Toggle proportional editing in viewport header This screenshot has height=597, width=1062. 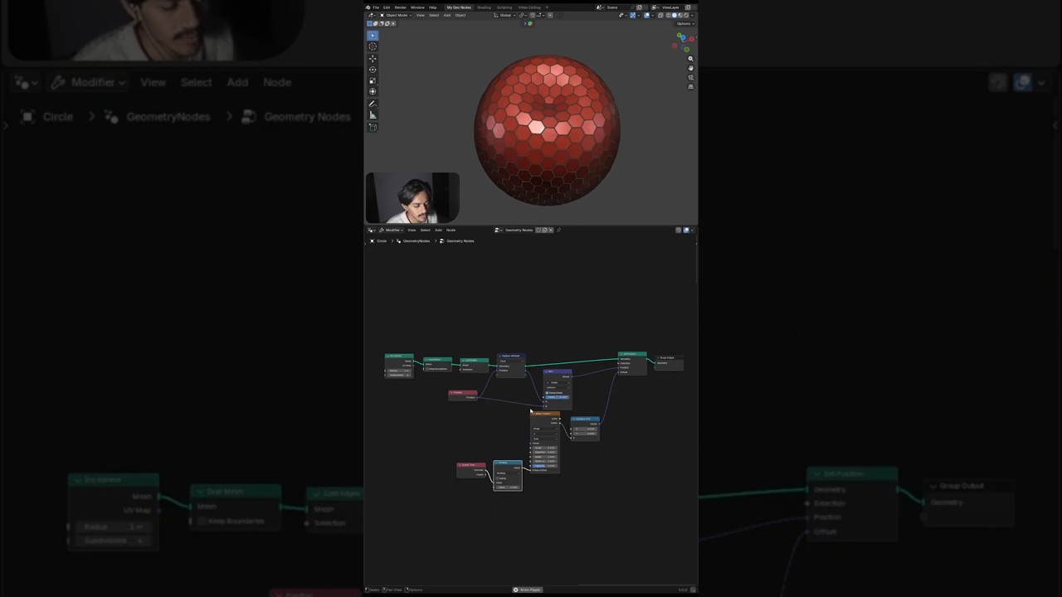[x=550, y=15]
